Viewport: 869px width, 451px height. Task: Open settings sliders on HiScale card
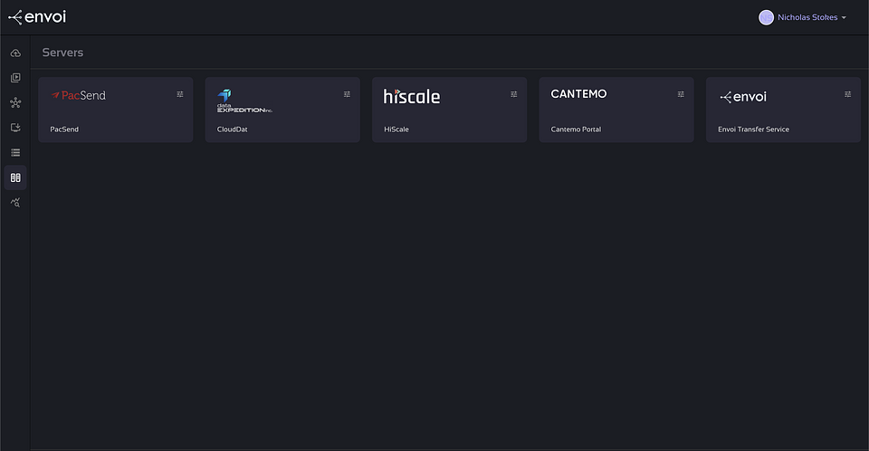click(x=514, y=94)
